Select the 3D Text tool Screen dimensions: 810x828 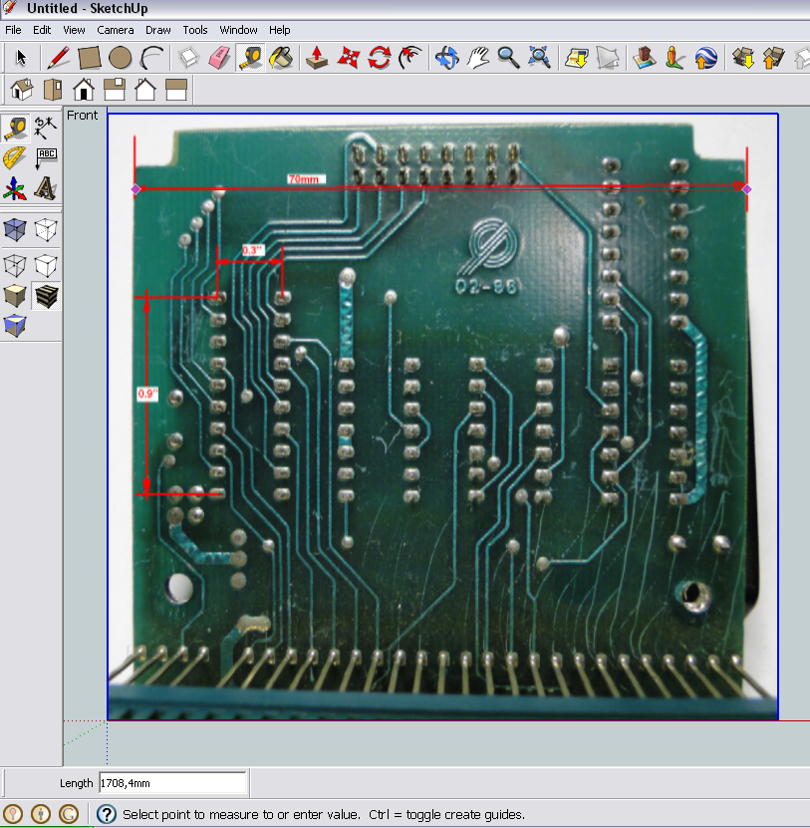point(46,188)
